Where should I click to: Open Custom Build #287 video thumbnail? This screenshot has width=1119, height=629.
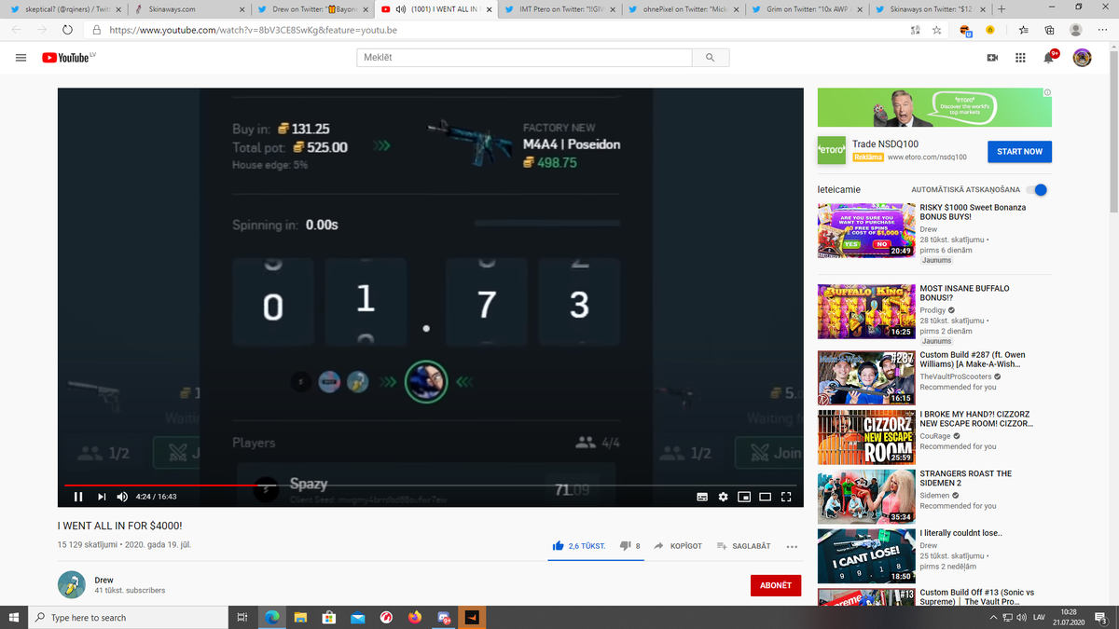pos(866,377)
